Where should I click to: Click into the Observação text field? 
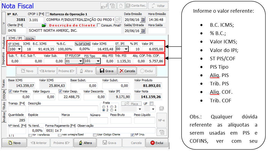coord(116,131)
